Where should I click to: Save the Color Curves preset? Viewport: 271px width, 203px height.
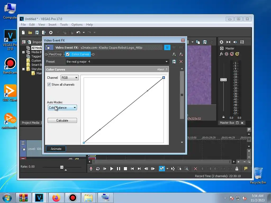(x=174, y=62)
